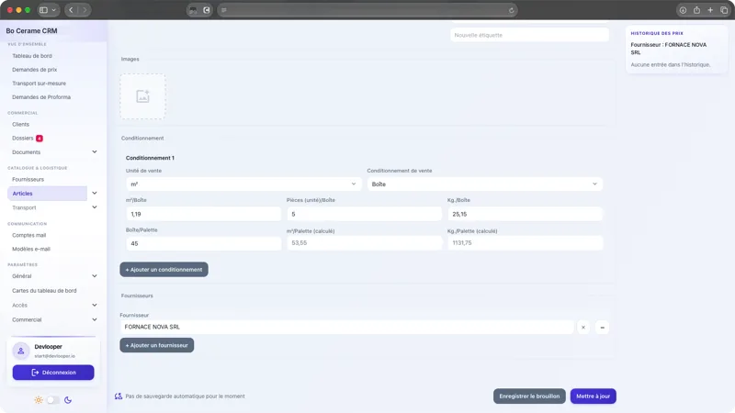Open Demandes de Proforma in sidebar

coord(41,97)
